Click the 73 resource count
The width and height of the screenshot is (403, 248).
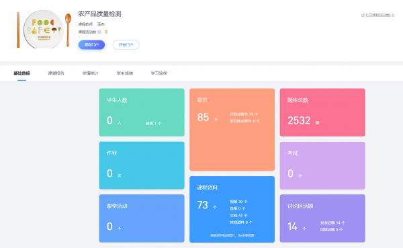203,205
